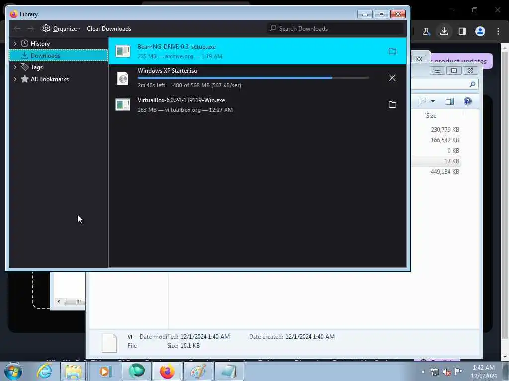Expand the All Bookmarks tree node
The width and height of the screenshot is (509, 381).
click(15, 79)
